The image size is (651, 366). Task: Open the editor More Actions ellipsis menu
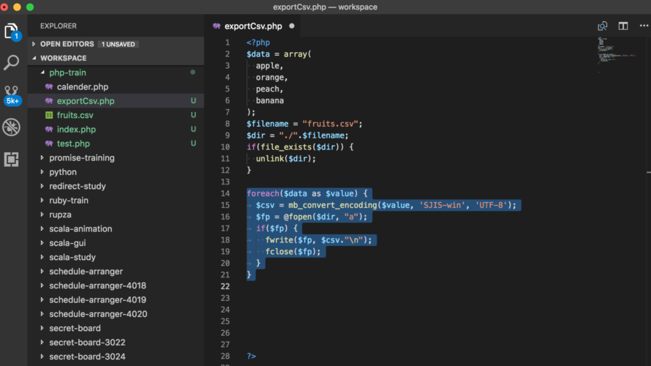(644, 26)
